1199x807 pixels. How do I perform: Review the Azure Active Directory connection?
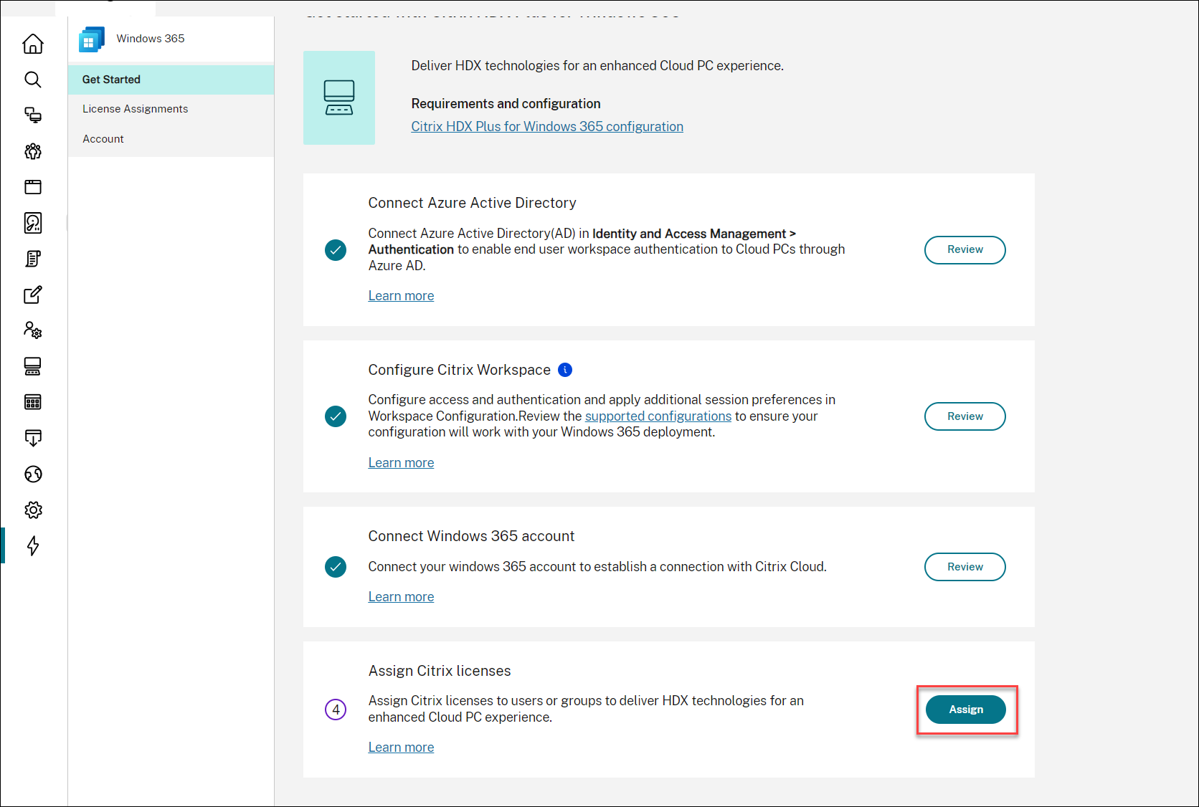pyautogui.click(x=965, y=249)
